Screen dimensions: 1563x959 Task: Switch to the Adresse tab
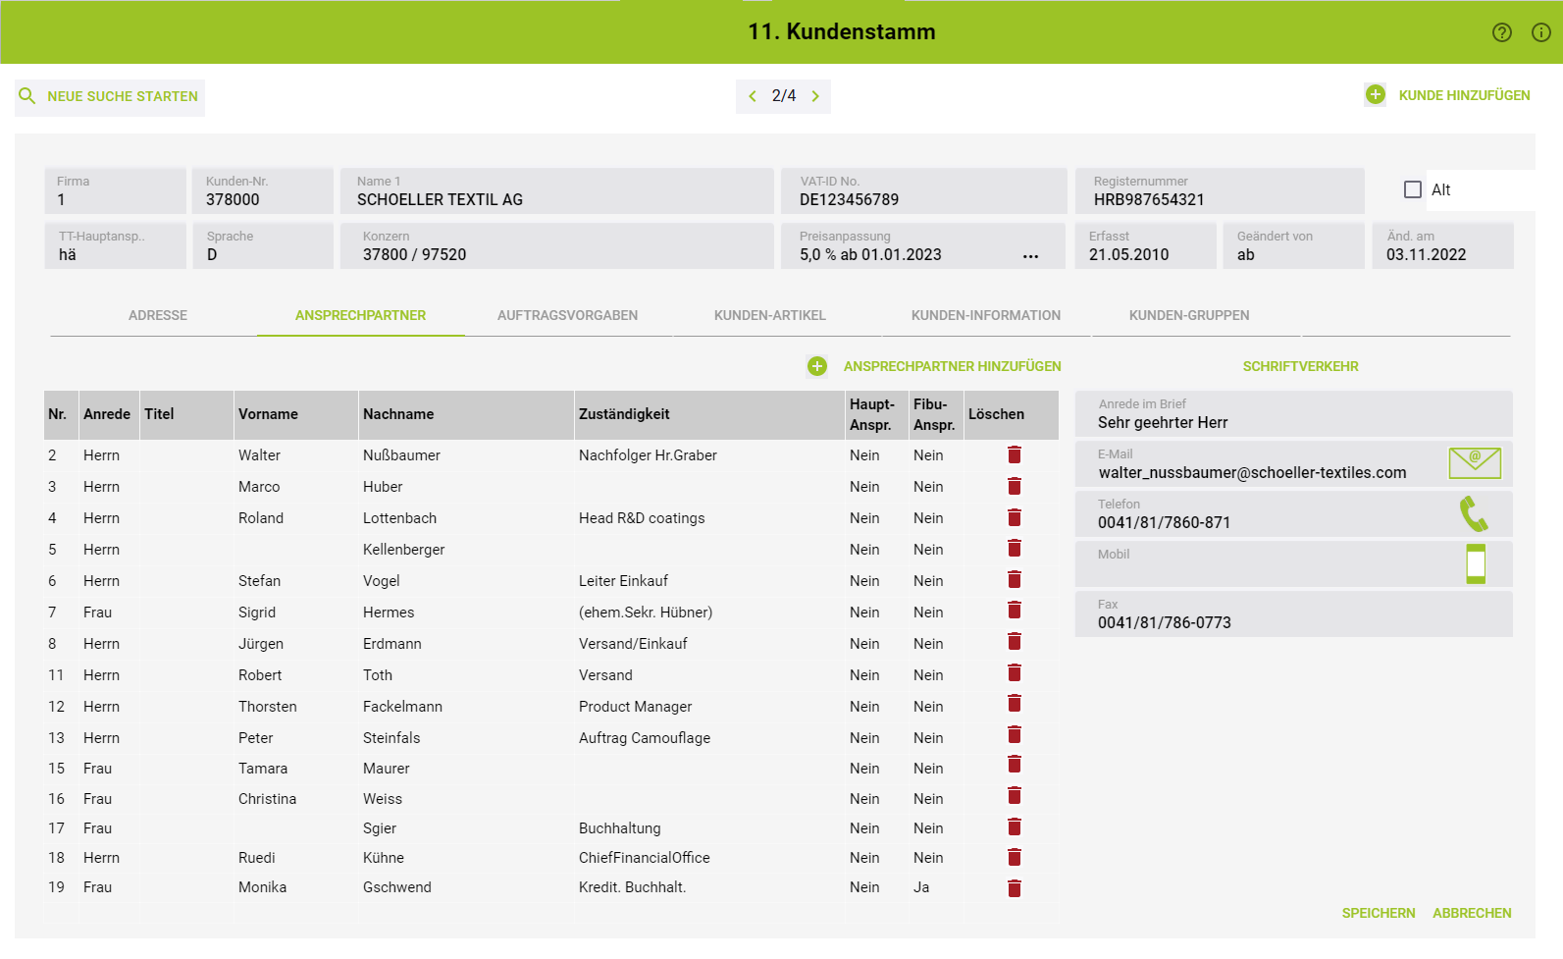coord(157,315)
